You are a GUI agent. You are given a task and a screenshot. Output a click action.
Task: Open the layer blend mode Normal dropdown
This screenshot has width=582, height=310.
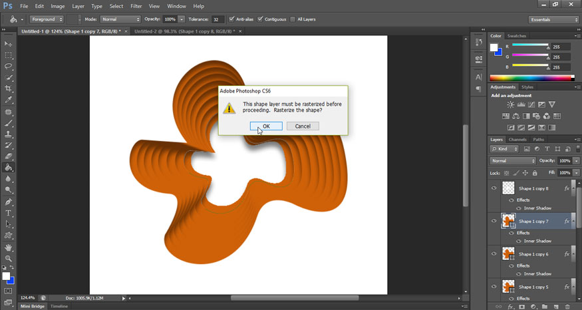tap(513, 161)
